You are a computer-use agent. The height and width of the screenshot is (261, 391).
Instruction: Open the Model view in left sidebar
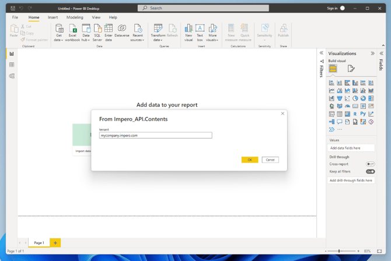[x=11, y=76]
